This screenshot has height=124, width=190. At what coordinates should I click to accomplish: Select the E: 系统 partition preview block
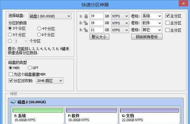(x=38, y=116)
